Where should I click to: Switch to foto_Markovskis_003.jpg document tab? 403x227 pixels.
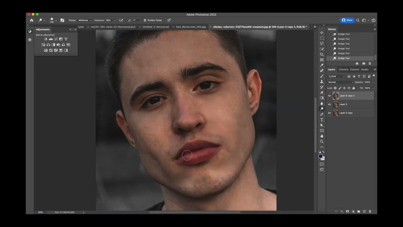click(x=191, y=27)
